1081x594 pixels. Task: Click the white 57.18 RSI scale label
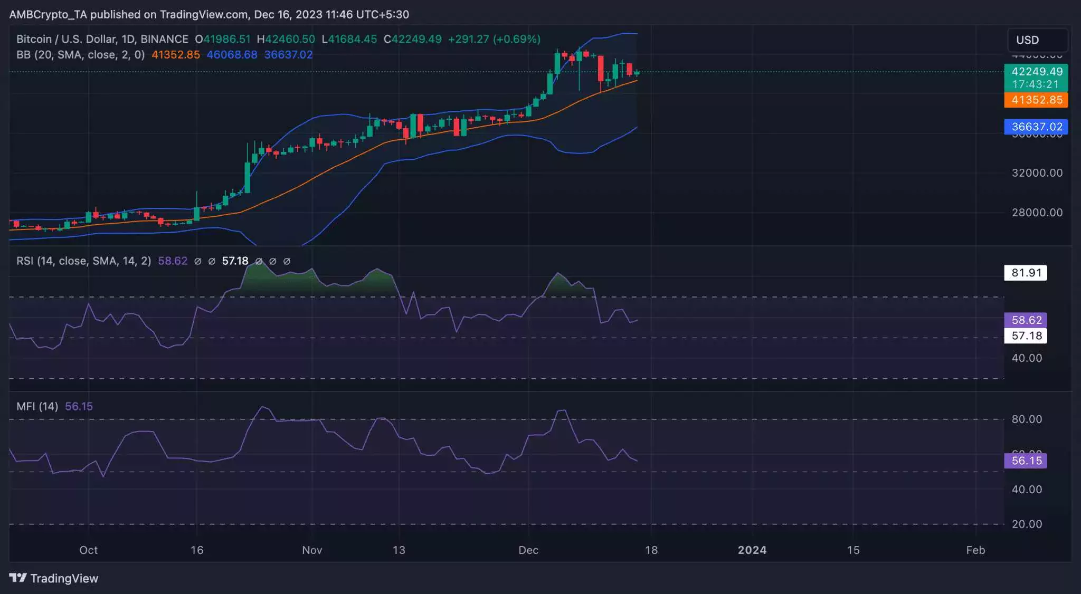click(x=1026, y=336)
